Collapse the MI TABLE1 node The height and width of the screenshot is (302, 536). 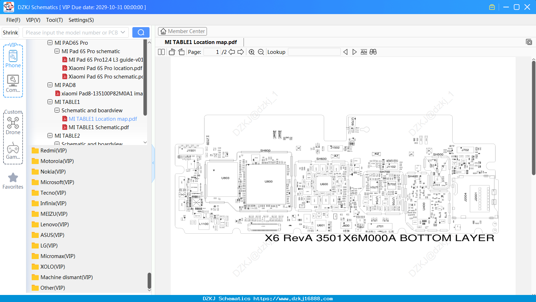coord(50,102)
